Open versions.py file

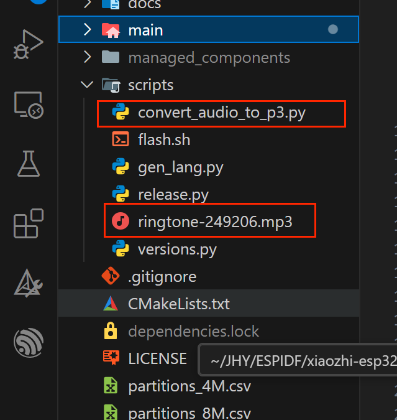pos(177,250)
